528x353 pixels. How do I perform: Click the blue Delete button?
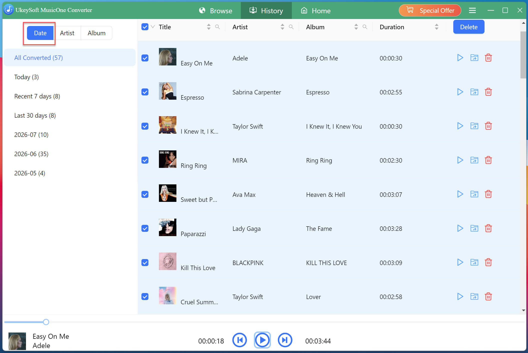tap(469, 27)
